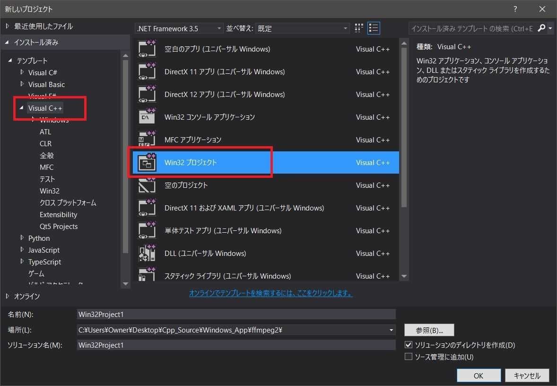This screenshot has height=386, width=557.
Task: Open the search options dropdown arrow
Action: coord(550,28)
